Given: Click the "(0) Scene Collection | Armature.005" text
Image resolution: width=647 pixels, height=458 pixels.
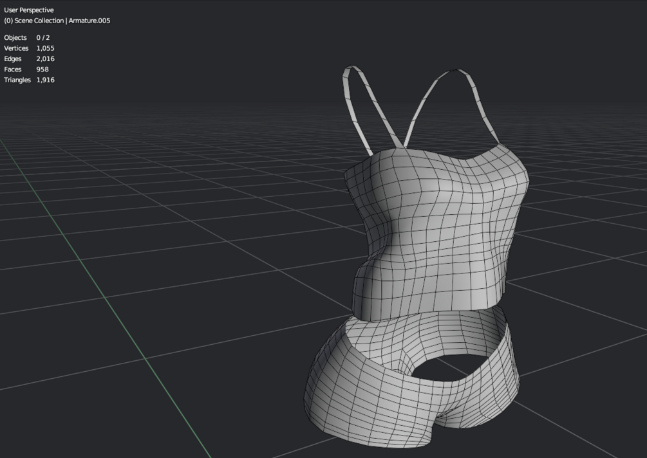Looking at the screenshot, I should tap(57, 21).
